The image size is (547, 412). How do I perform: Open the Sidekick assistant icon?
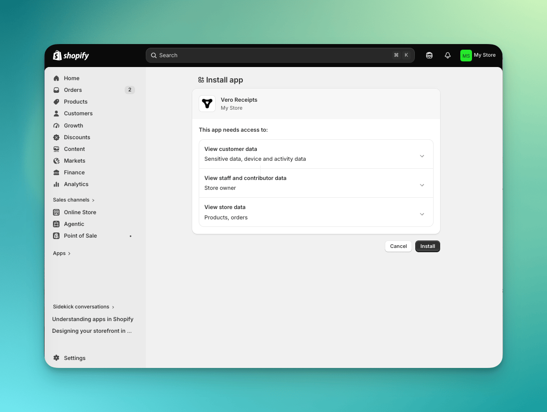[x=429, y=55]
